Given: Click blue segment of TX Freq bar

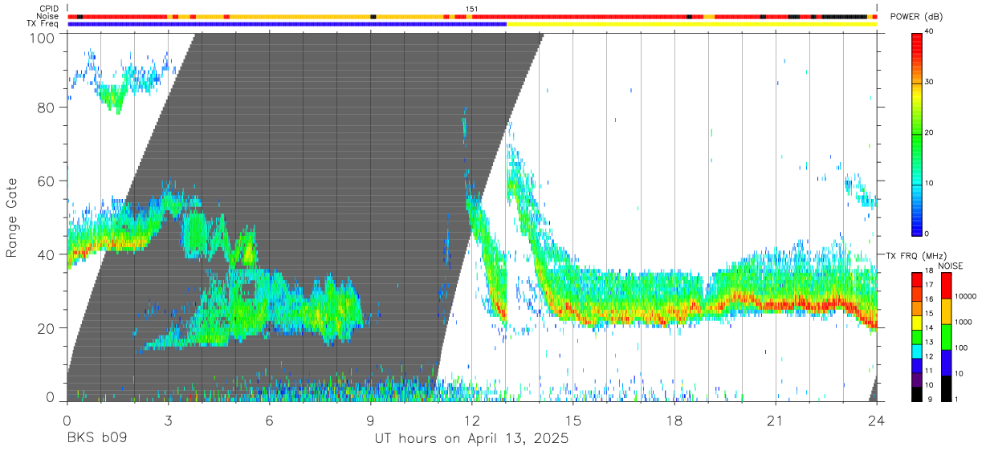Looking at the screenshot, I should (287, 24).
